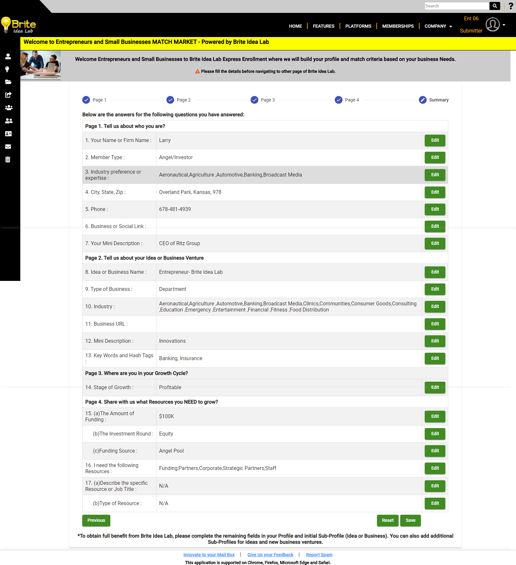The image size is (516, 565).
Task: Go to the HOME menu
Action: pos(295,26)
